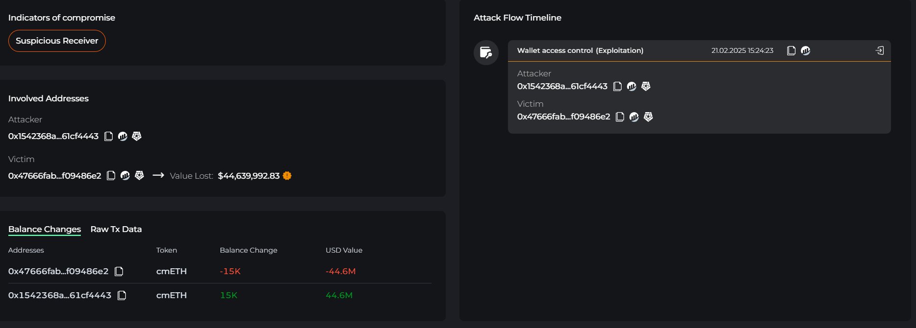Viewport: 916px width, 328px height.
Task: Open Arkham pentagon icon beside Value Lost arrow
Action: 140,176
